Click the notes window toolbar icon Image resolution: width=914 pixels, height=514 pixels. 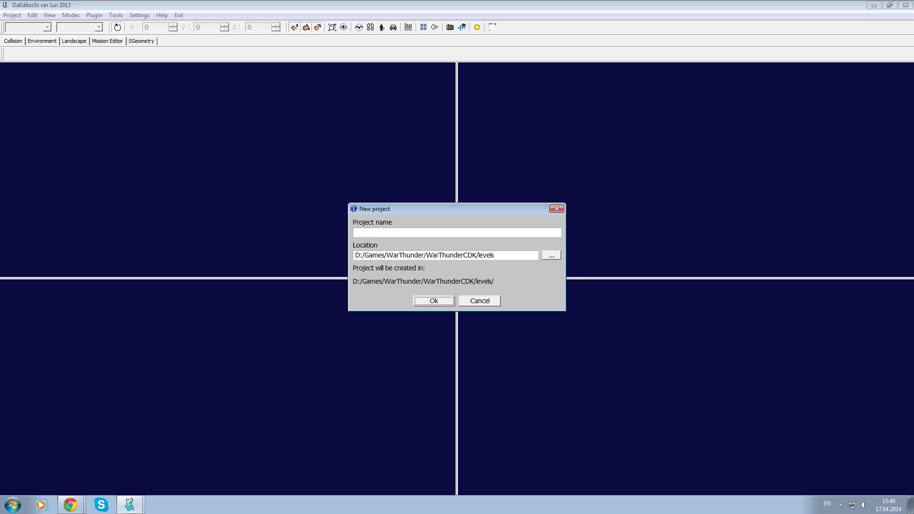[492, 27]
